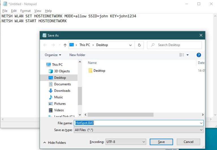Click the Music note icon
Viewport: 217px width, 150px height.
(x=51, y=97)
